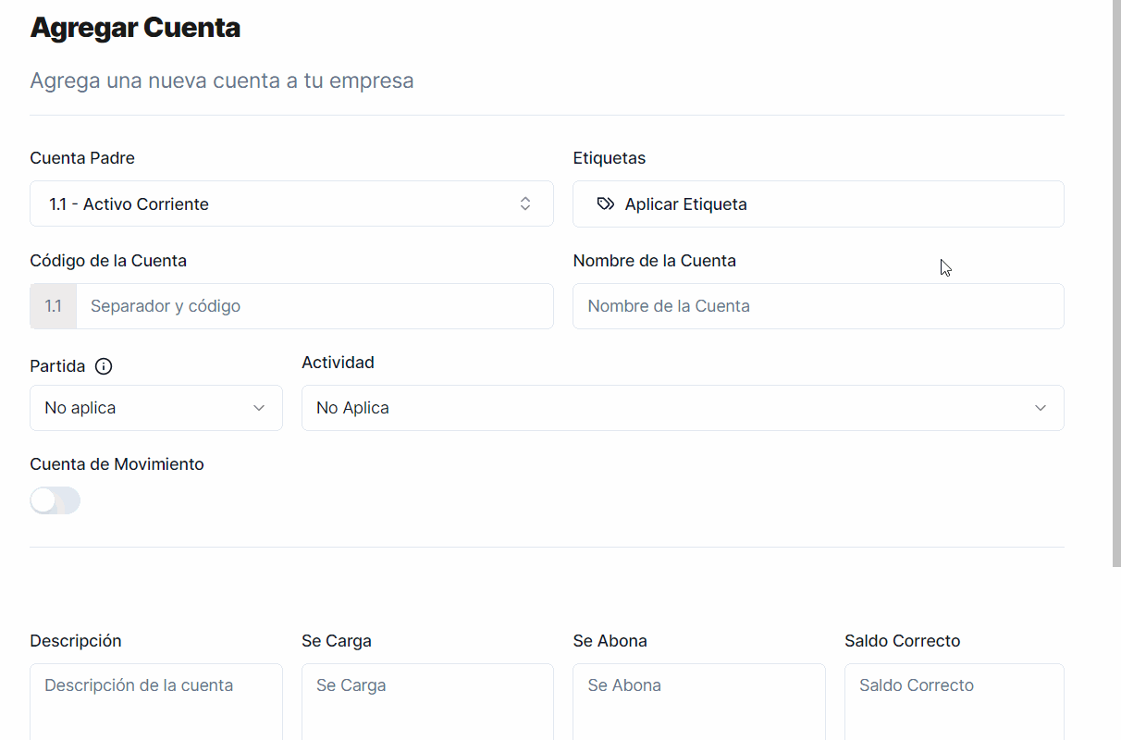
Task: Click the Cuenta Padre up-down selector icon
Action: coord(525,204)
